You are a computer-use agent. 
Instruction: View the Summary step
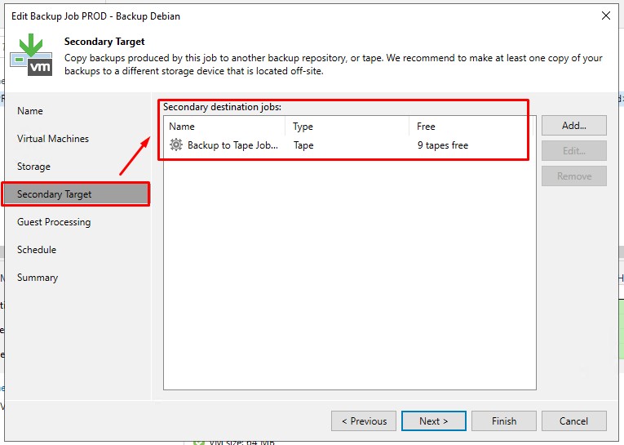point(38,278)
